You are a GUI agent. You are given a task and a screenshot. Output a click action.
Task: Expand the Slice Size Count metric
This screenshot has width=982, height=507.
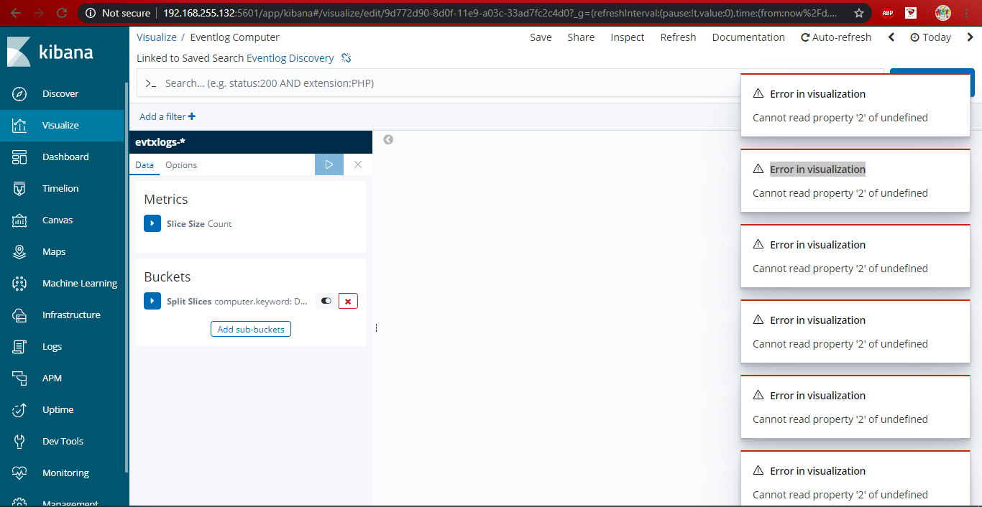coord(152,223)
